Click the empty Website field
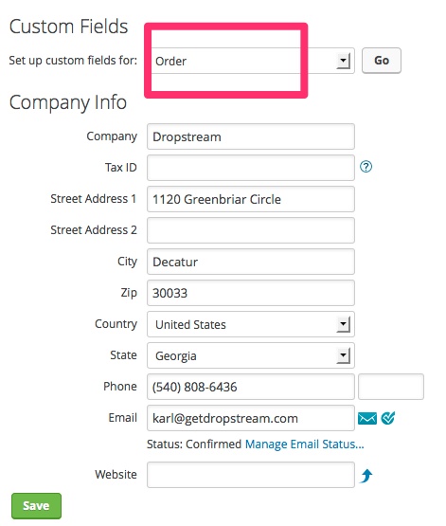The height and width of the screenshot is (526, 446). [251, 475]
